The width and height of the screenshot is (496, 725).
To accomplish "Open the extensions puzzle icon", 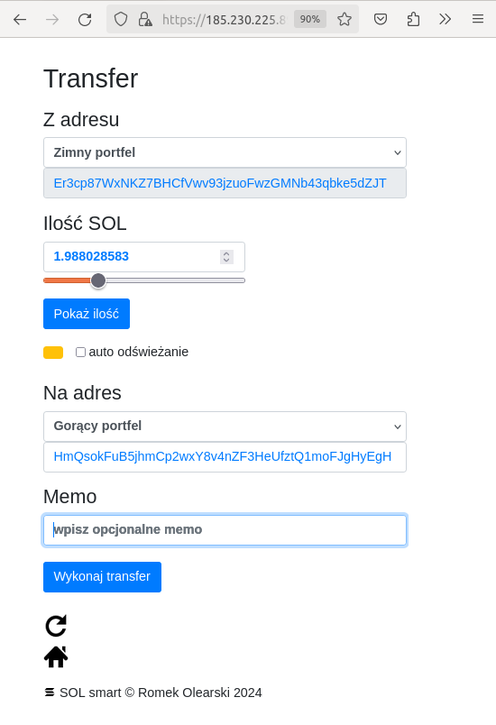I will point(413,20).
